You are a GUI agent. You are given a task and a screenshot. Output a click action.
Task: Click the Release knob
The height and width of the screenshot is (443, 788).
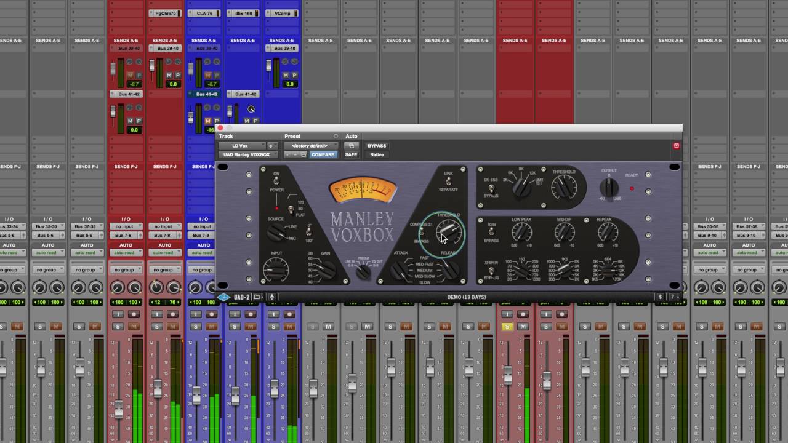pyautogui.click(x=449, y=270)
